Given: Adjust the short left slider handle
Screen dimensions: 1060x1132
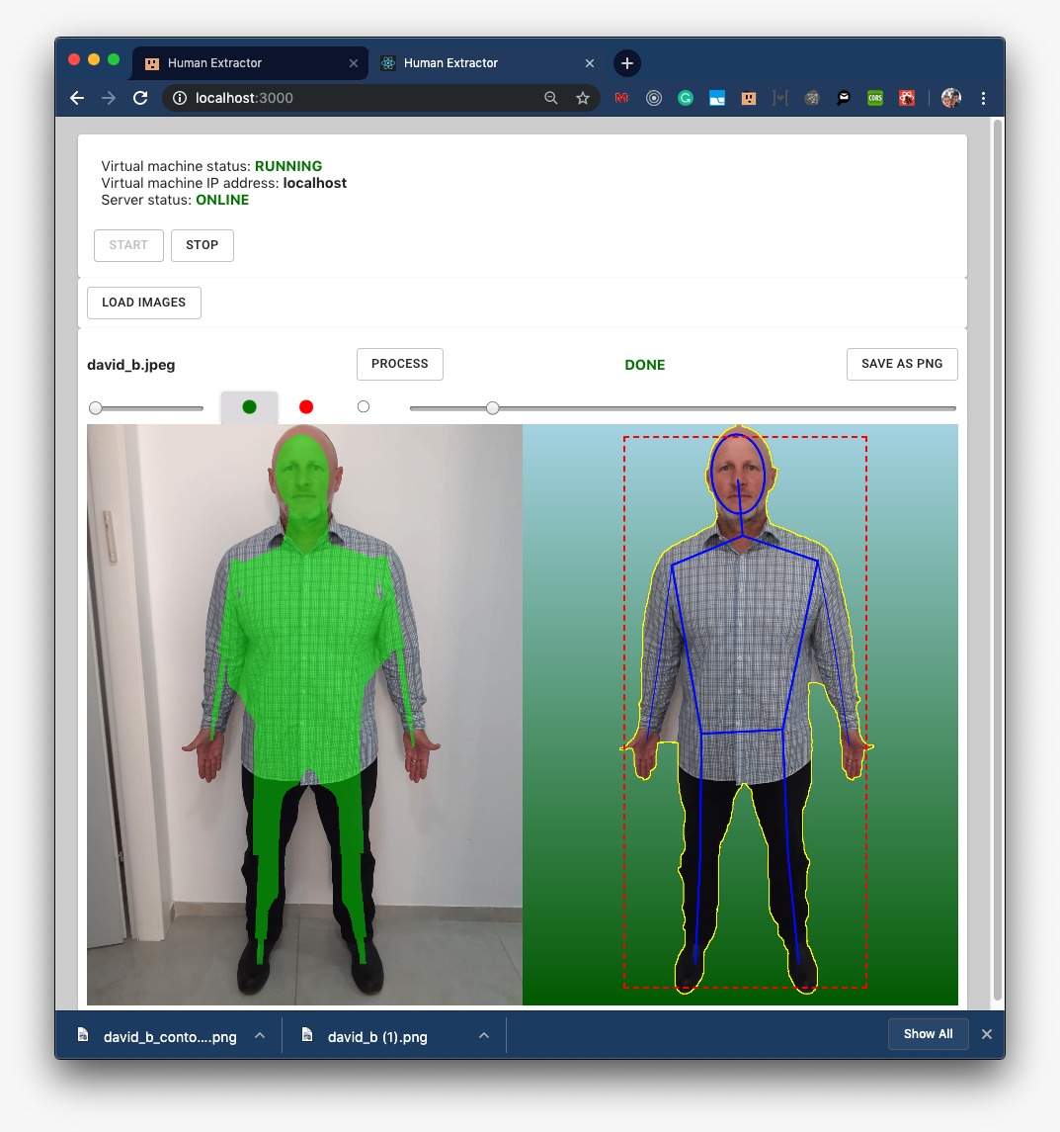Looking at the screenshot, I should (x=95, y=408).
